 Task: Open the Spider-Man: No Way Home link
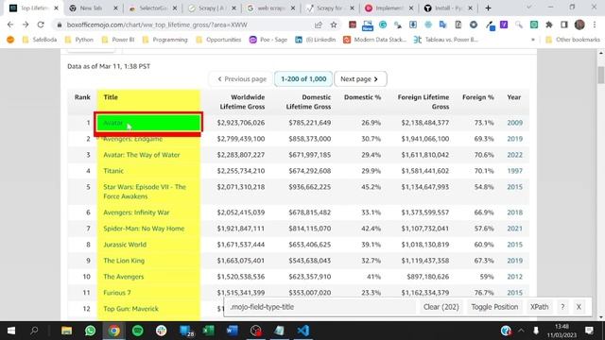(x=144, y=229)
